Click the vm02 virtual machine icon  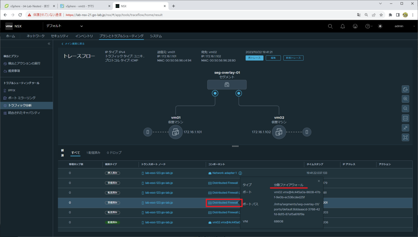click(x=279, y=132)
